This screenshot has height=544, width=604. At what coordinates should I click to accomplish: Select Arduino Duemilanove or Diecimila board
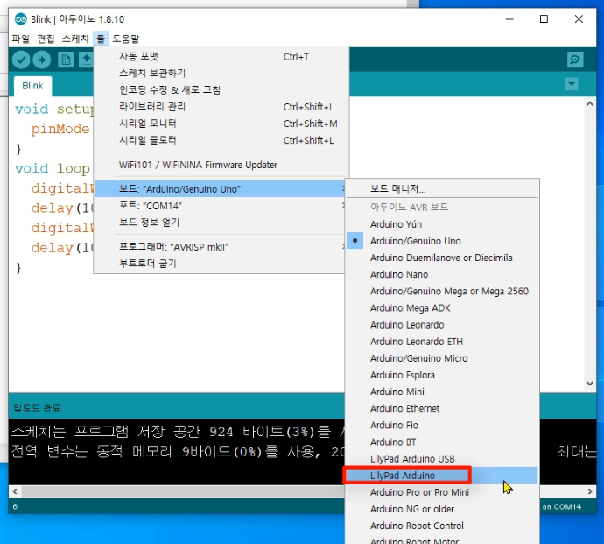[442, 258]
